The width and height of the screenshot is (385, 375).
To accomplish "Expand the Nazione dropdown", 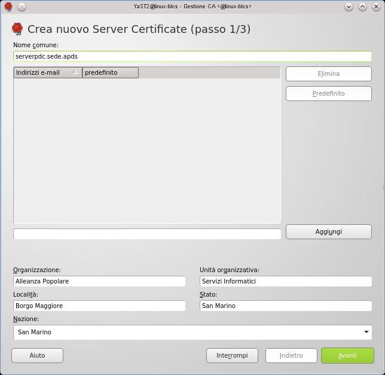I will tap(365, 332).
